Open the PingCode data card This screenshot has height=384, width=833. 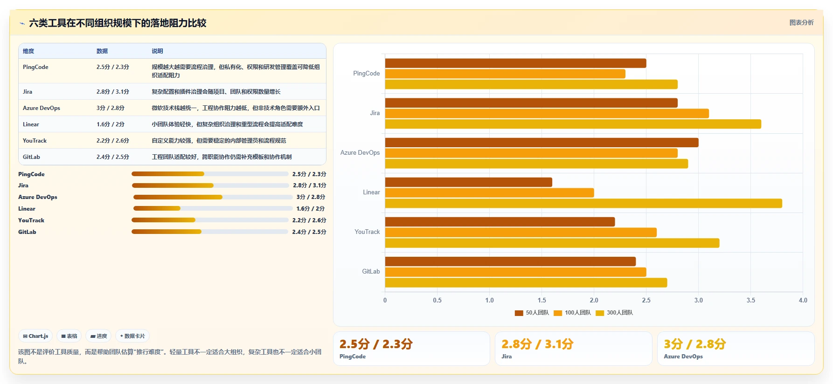click(x=411, y=349)
